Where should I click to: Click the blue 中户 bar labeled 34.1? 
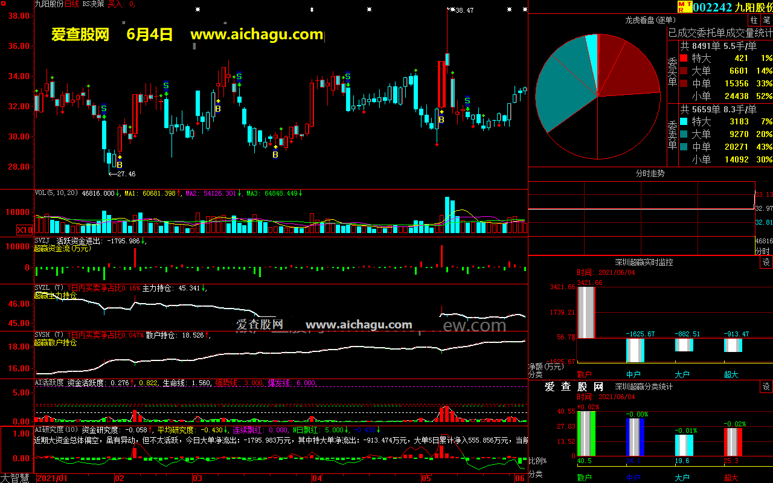click(635, 437)
